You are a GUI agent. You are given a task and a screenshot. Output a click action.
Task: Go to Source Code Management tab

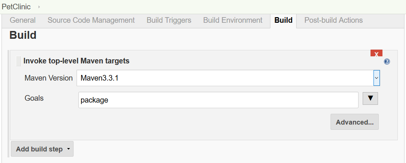pos(91,20)
